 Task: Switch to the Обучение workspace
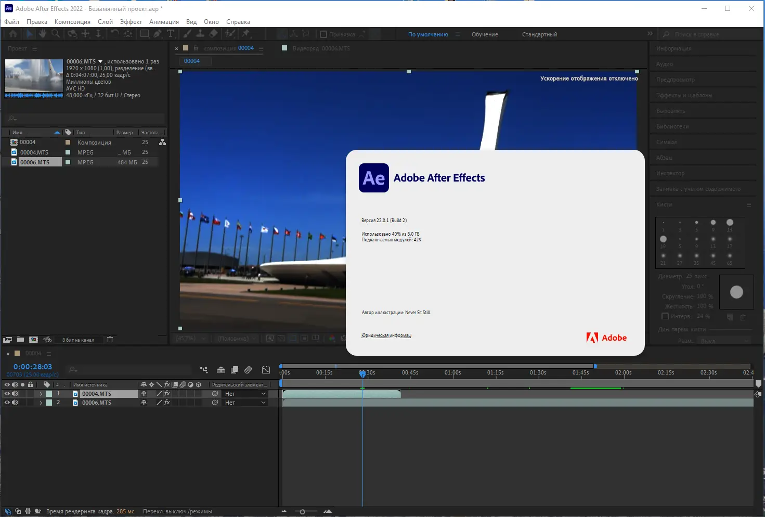485,34
